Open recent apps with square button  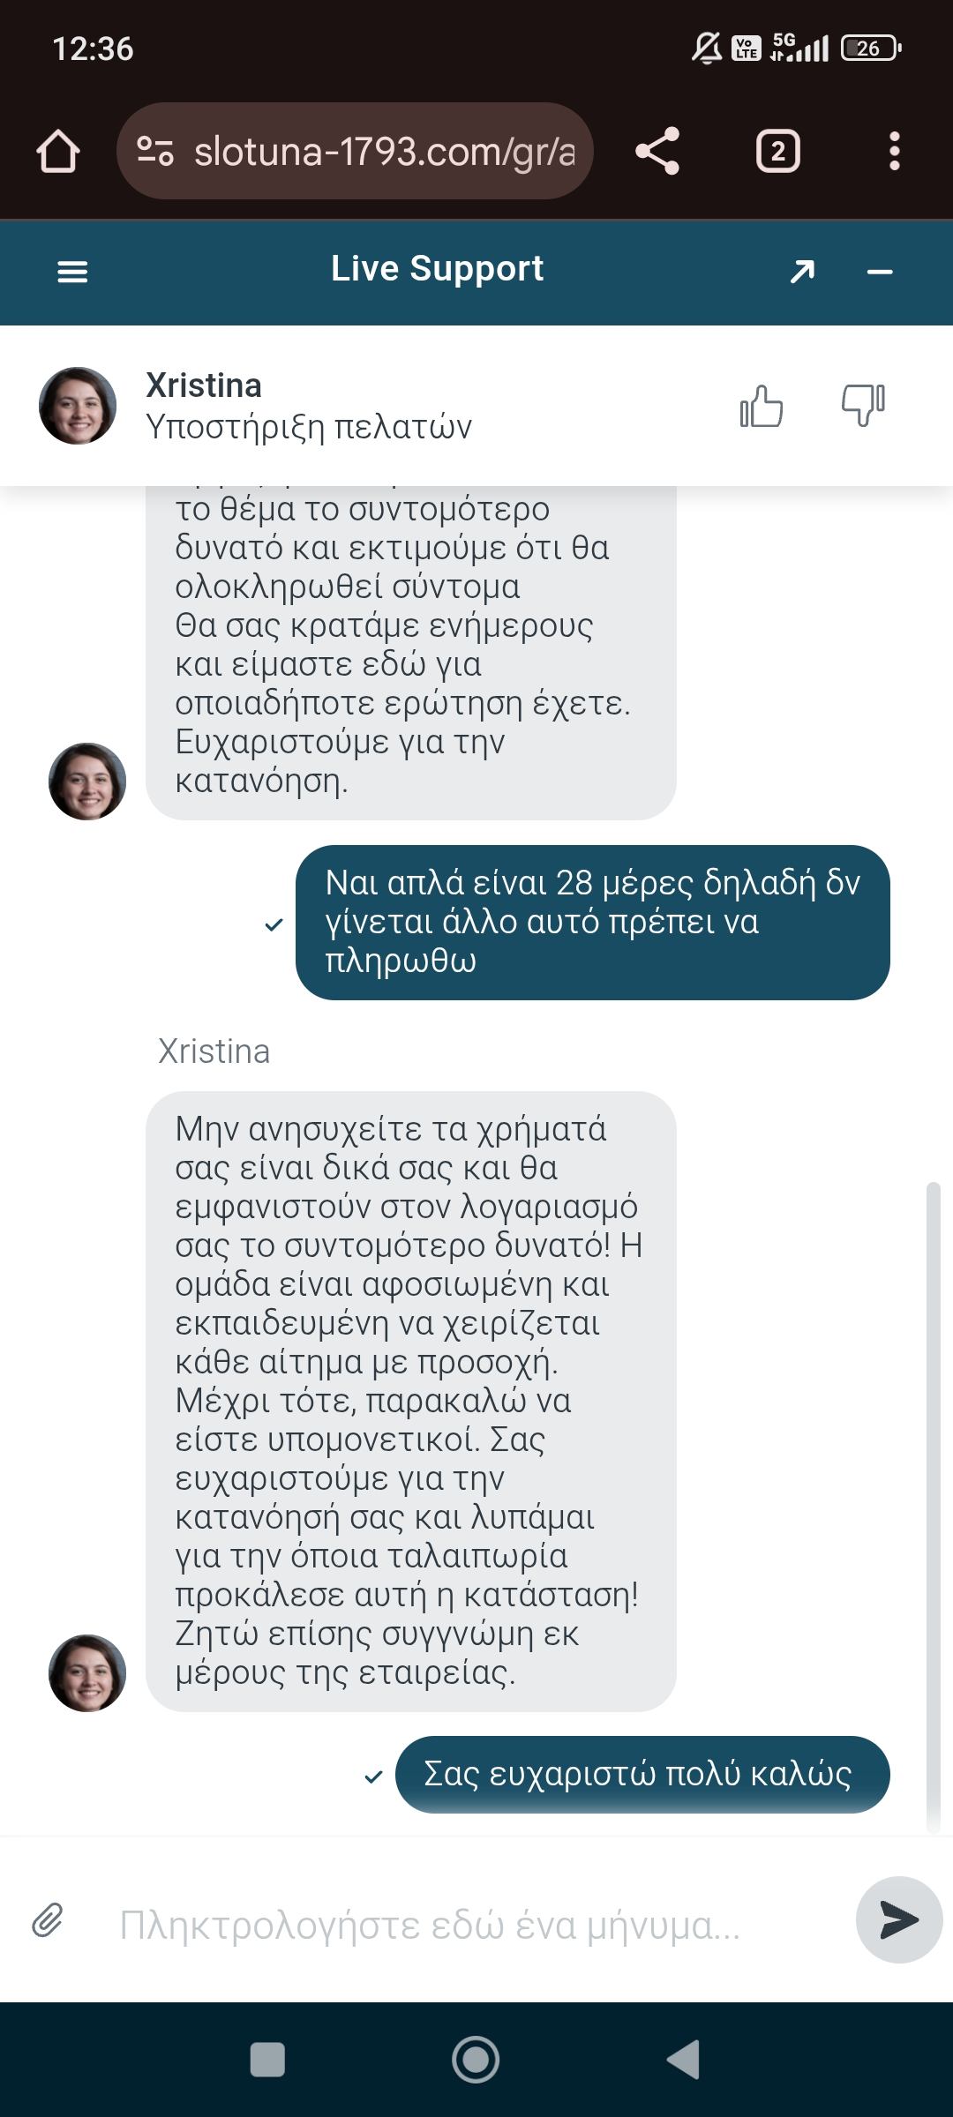267,2060
